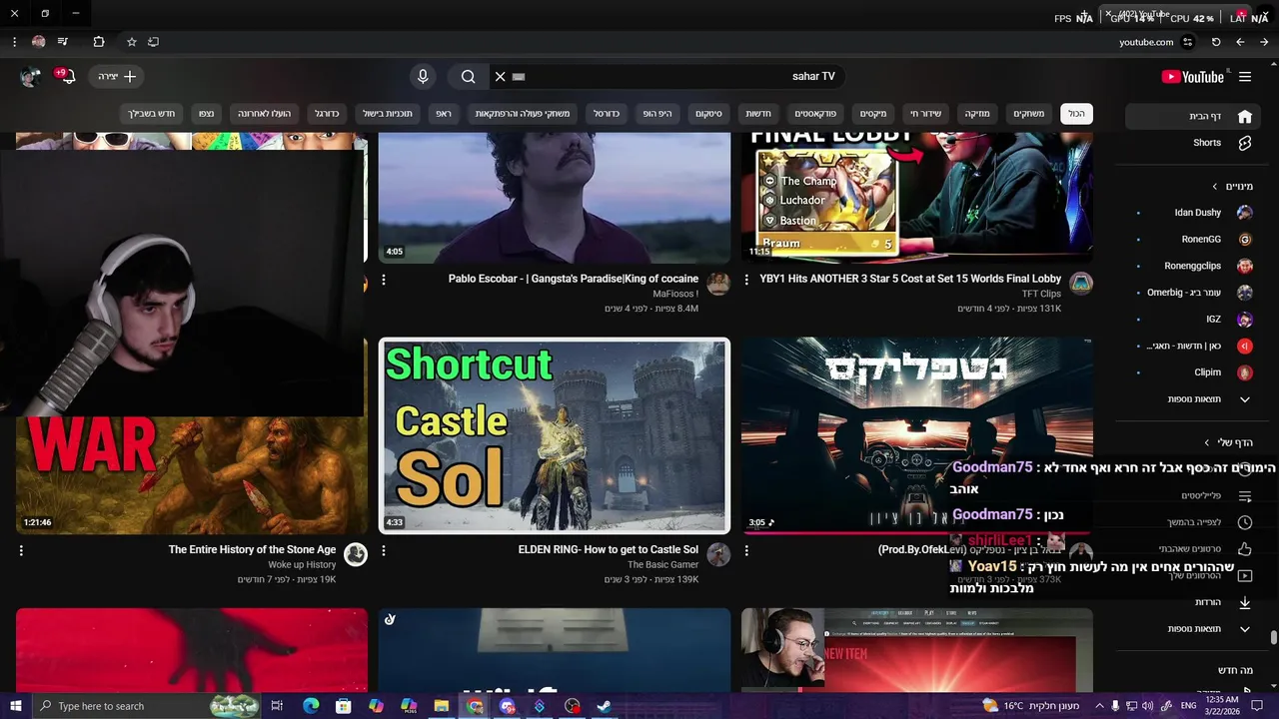Open Idan Dushy subscription channel

click(x=1191, y=213)
